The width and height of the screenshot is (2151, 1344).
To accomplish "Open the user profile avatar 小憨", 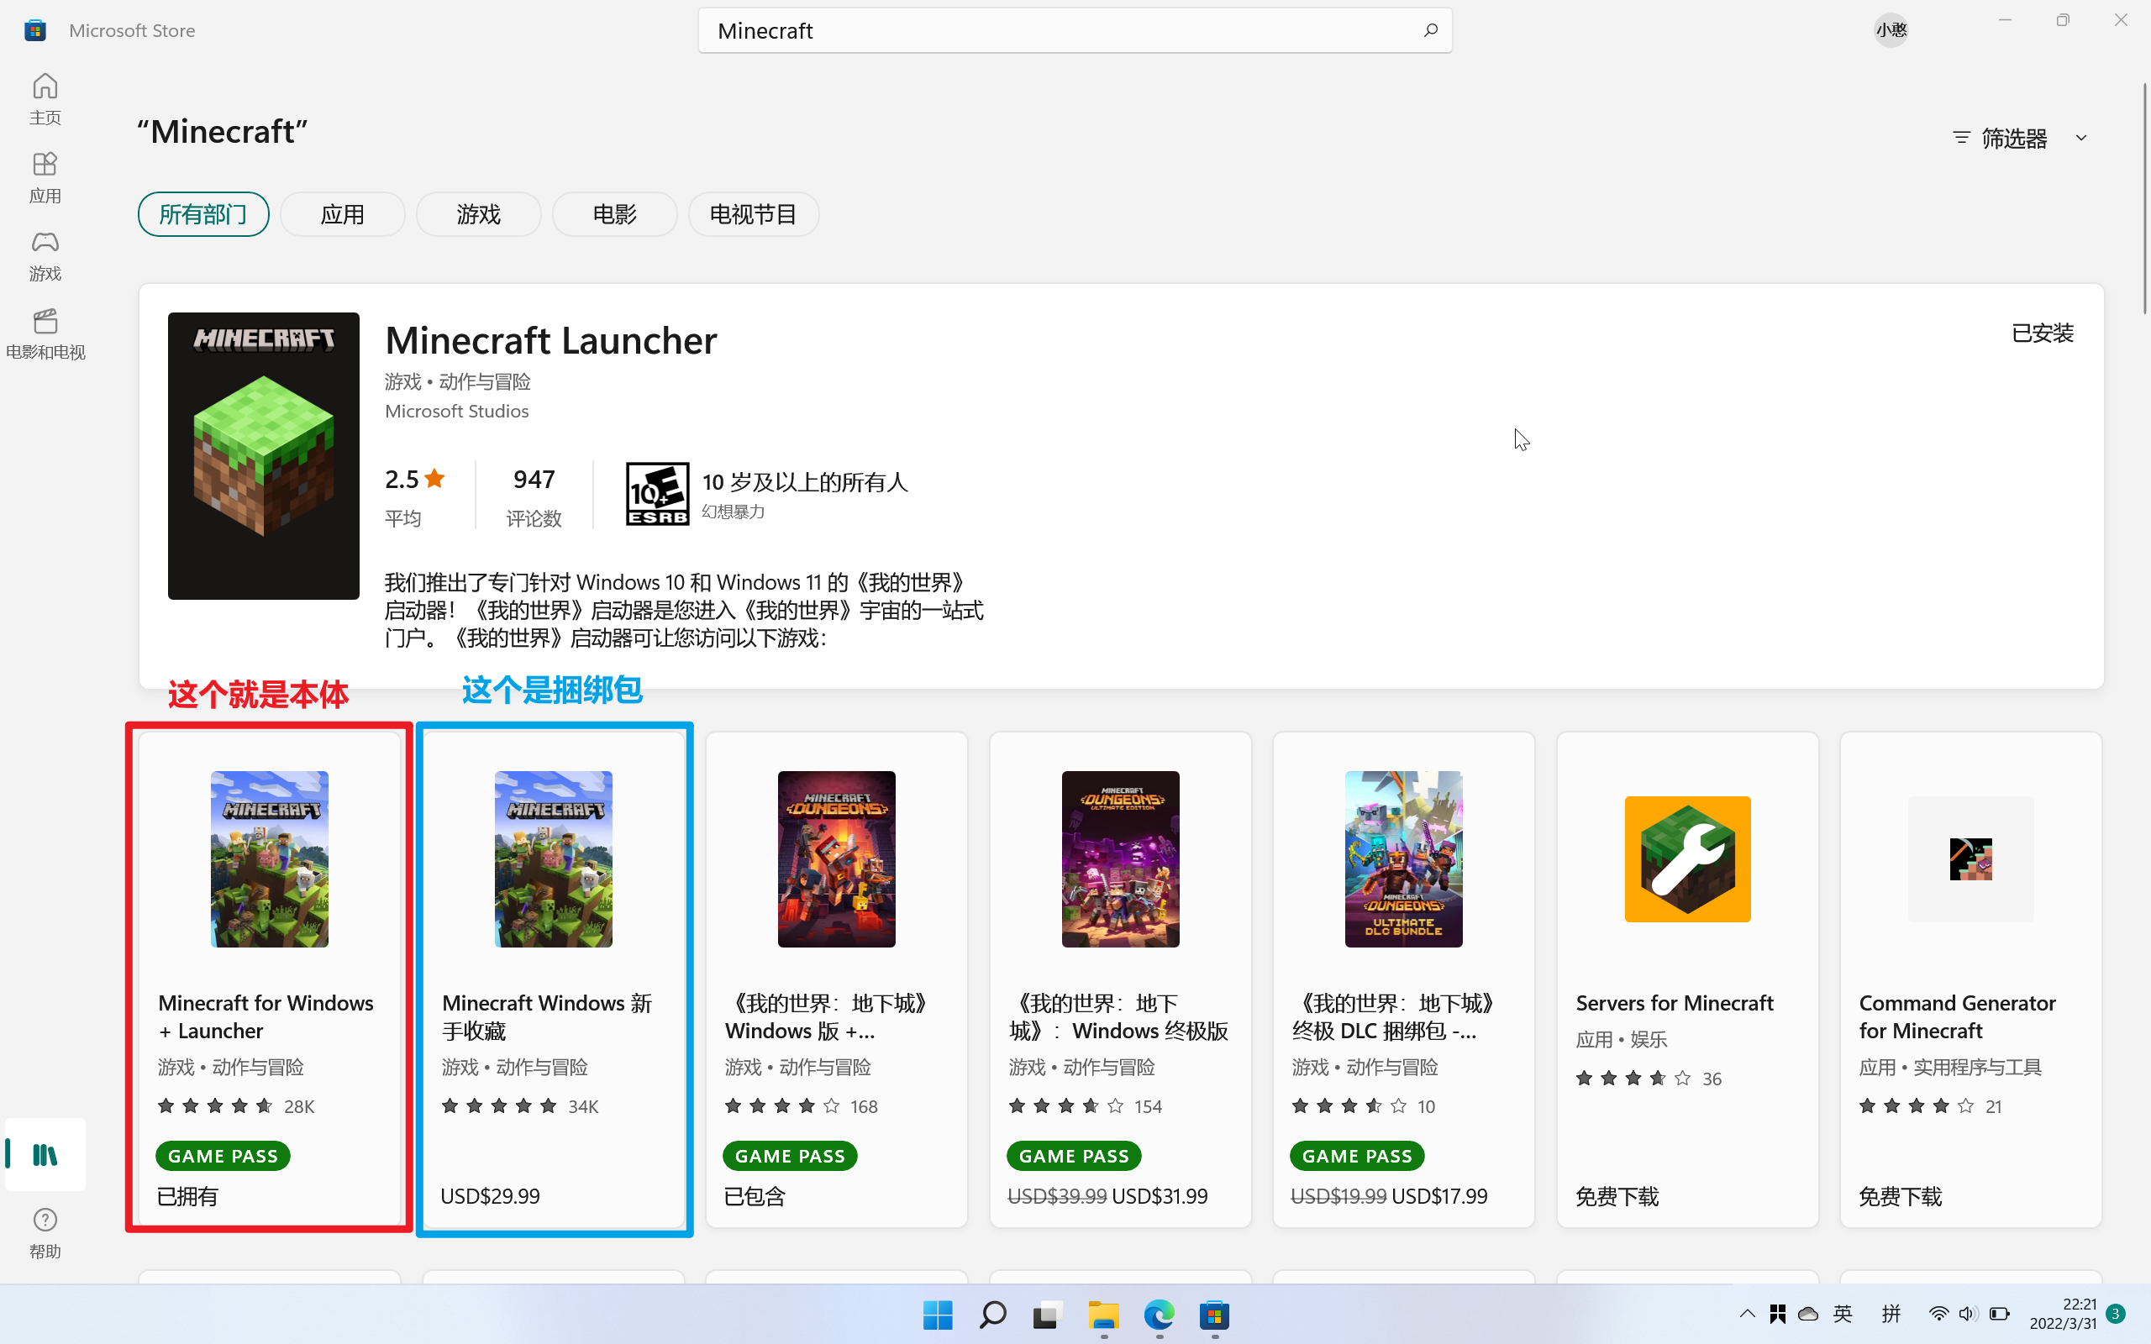I will point(1891,30).
